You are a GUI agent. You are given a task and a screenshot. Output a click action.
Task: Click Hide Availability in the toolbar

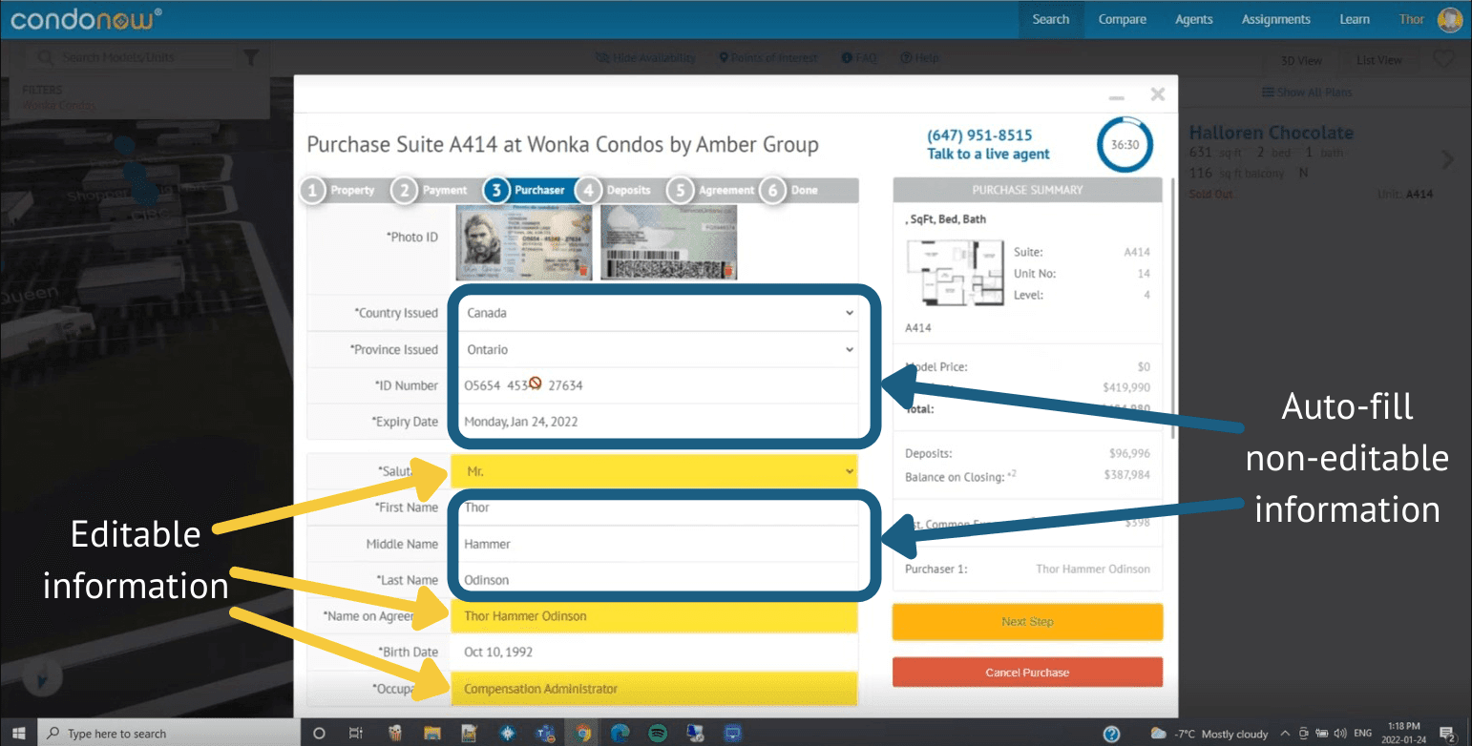645,58
